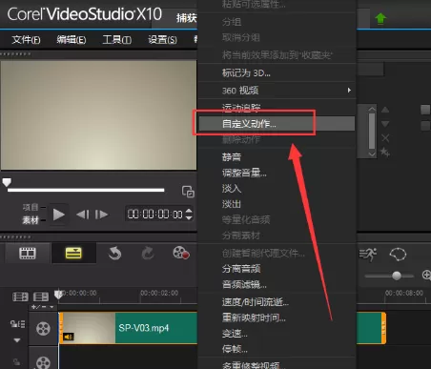Click the green upload arrow icon

coord(380,18)
